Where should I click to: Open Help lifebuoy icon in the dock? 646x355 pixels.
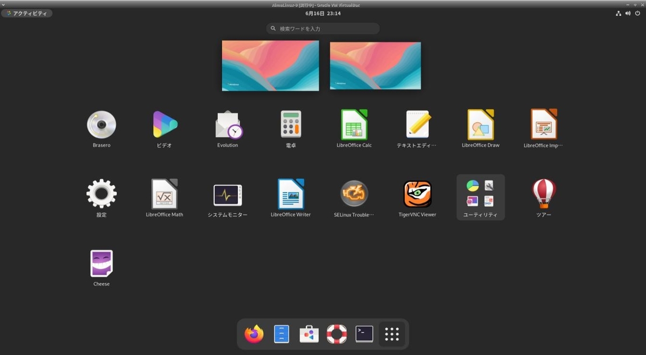(x=337, y=334)
